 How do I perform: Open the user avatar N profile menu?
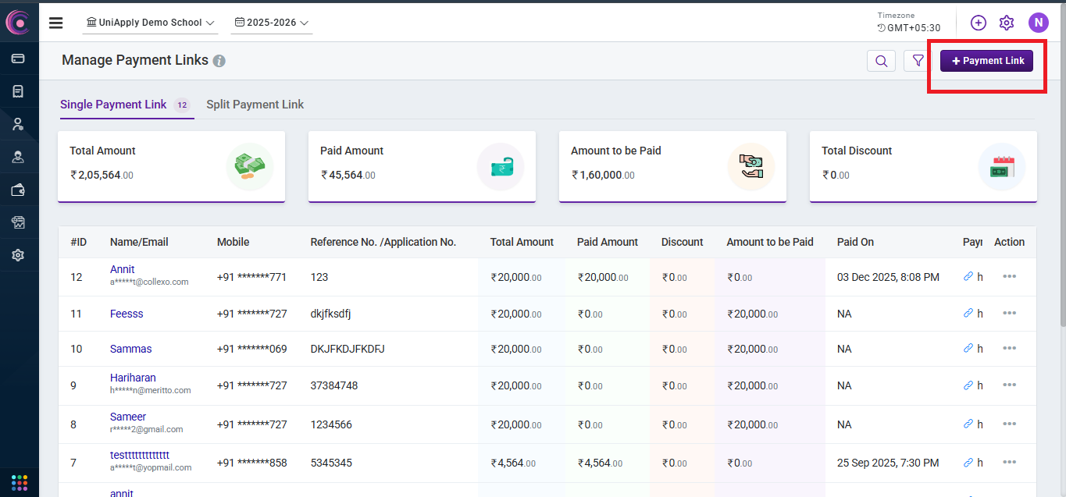pyautogui.click(x=1038, y=23)
